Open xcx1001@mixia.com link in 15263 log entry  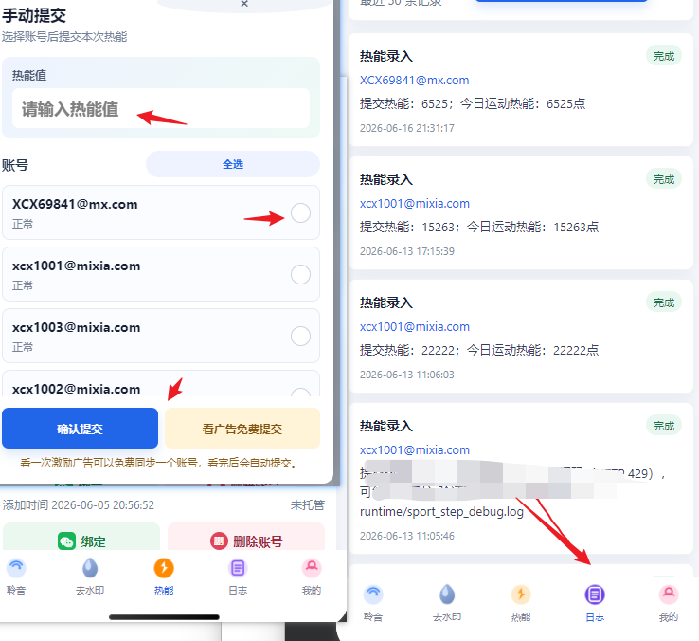[415, 204]
